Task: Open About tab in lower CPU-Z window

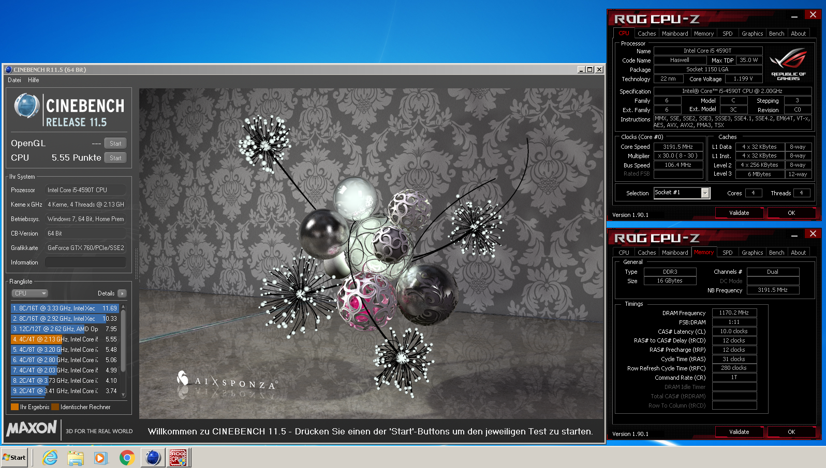Action: point(798,253)
